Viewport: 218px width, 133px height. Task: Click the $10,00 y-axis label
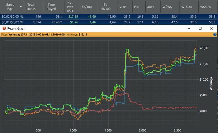204,79
